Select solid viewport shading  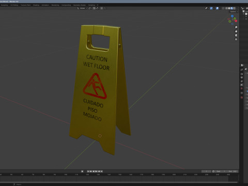click(229, 8)
